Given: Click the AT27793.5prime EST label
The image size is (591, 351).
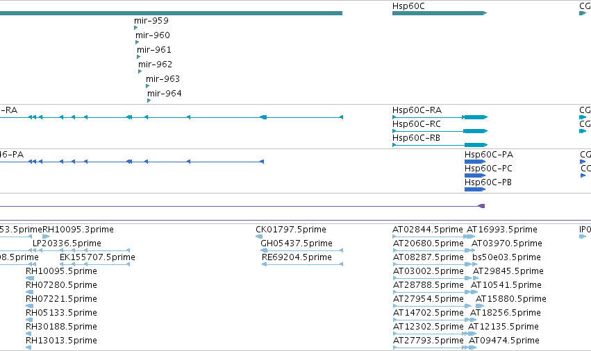Looking at the screenshot, I should [428, 341].
